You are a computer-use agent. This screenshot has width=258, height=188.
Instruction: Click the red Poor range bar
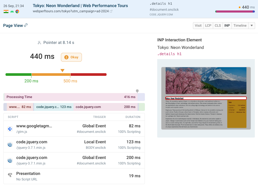[x=88, y=75]
